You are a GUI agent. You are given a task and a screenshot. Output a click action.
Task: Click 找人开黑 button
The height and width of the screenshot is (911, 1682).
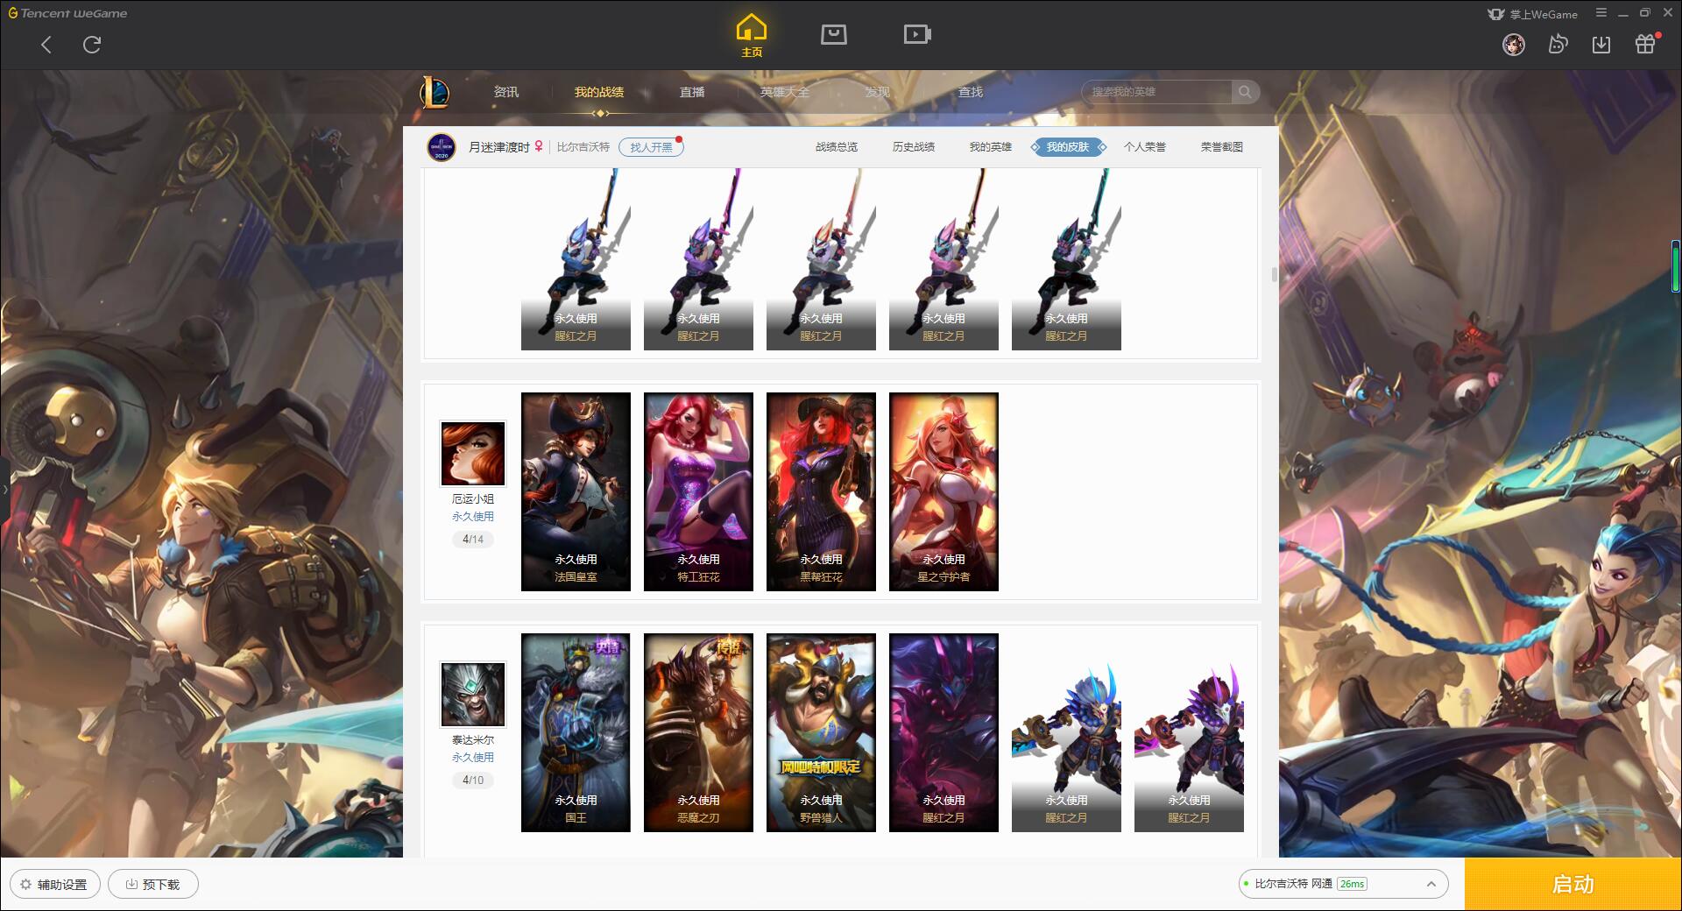651,147
